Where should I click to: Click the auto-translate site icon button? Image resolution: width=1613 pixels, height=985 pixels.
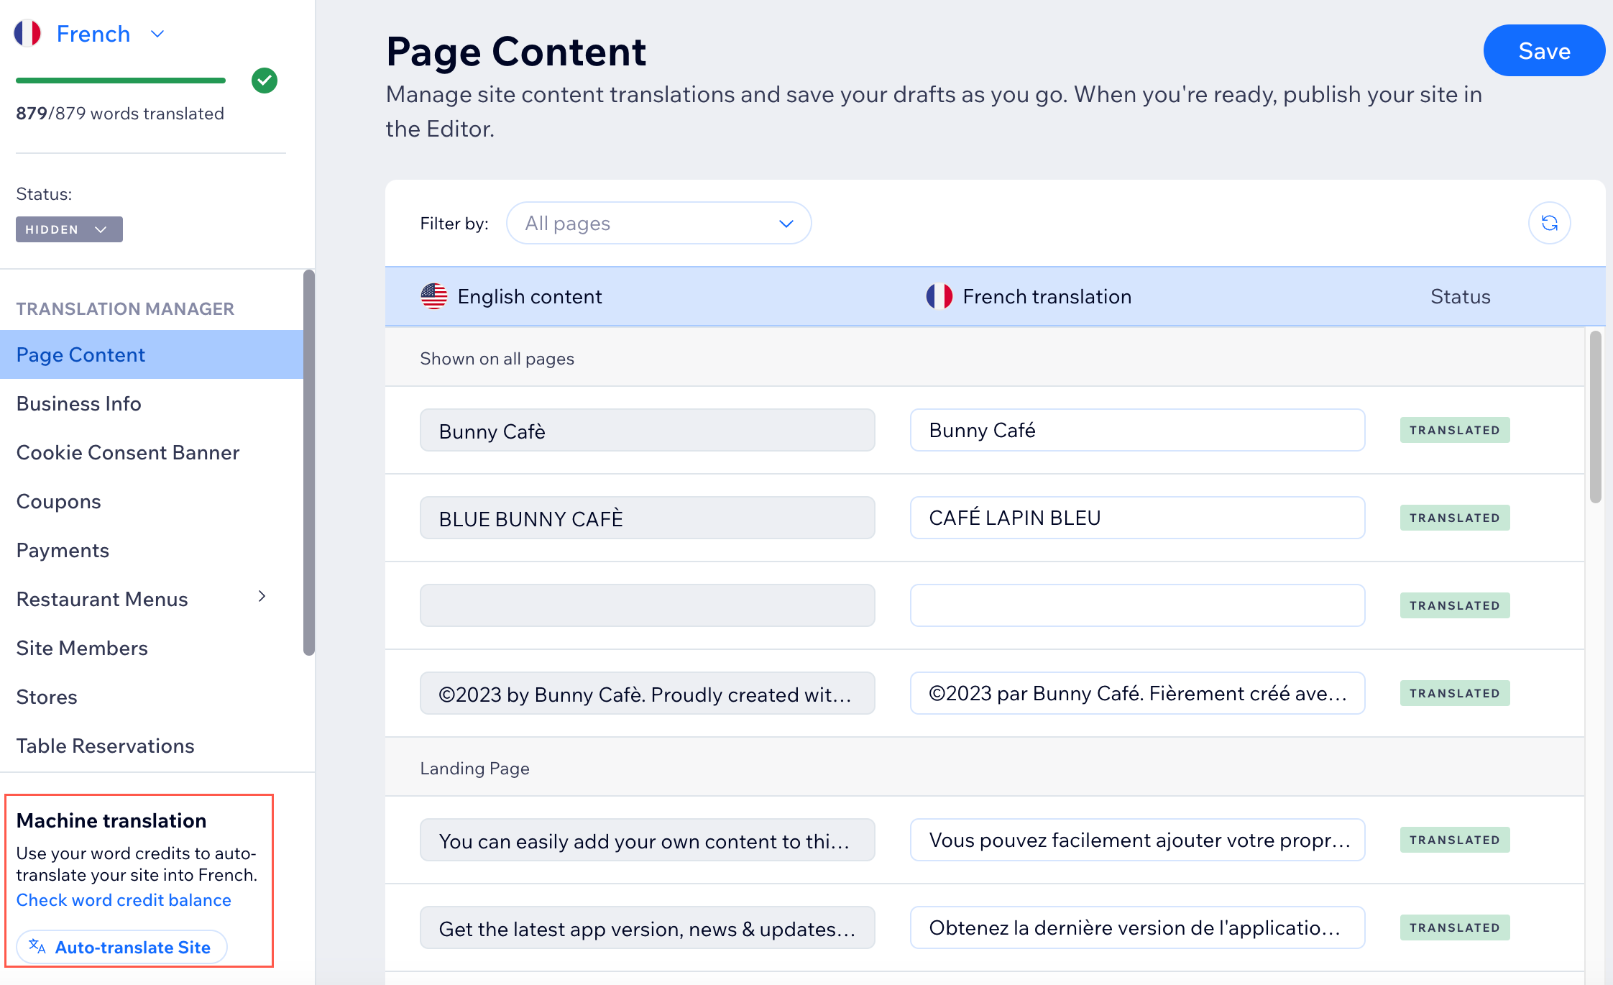pos(117,947)
